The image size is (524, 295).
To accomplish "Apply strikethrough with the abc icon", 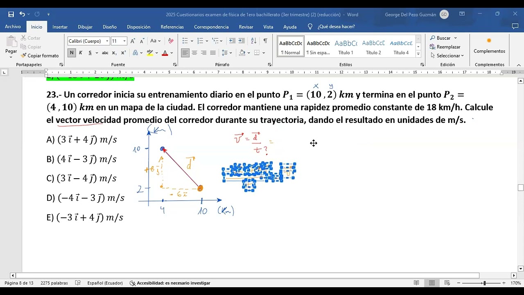I will click(x=105, y=53).
